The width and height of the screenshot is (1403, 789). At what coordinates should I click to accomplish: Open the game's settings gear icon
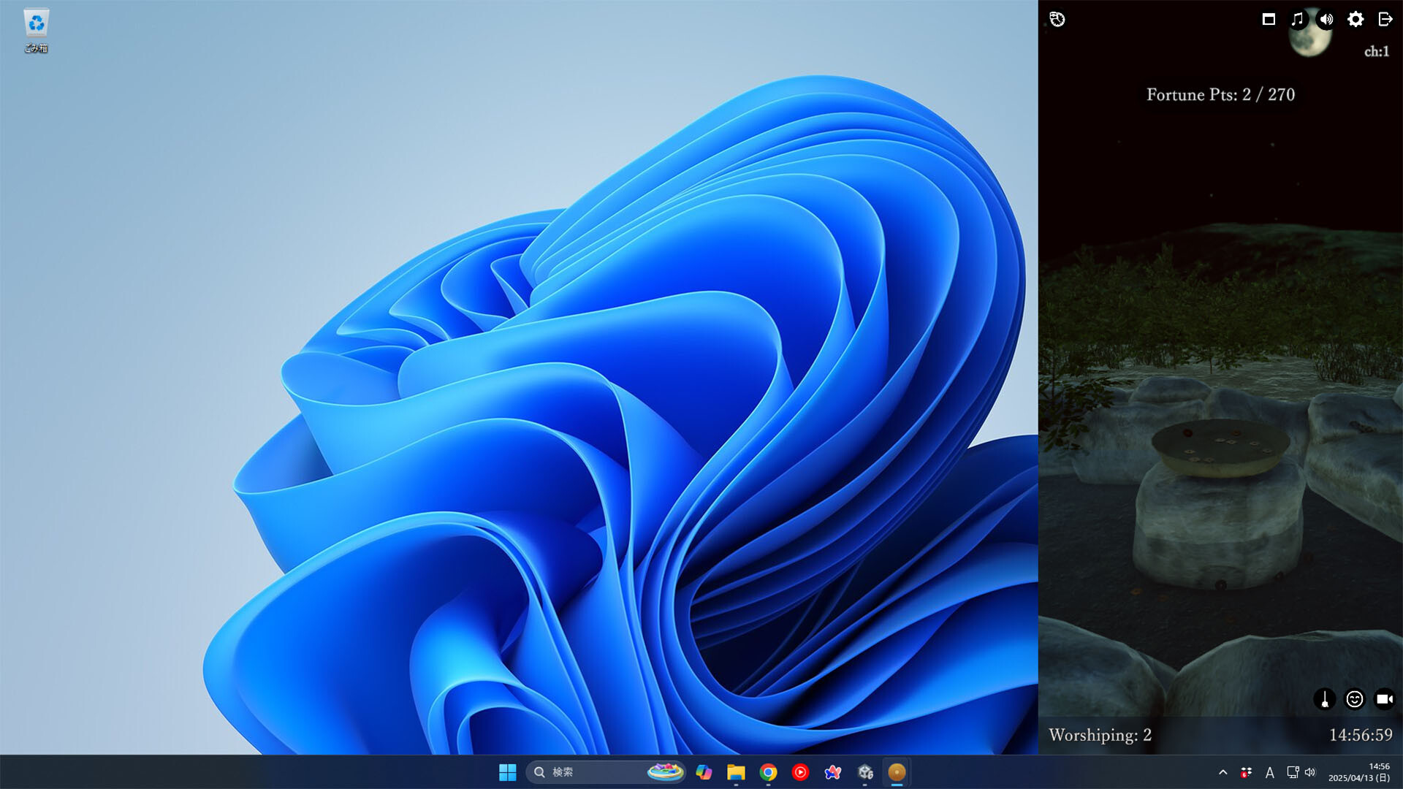[1356, 20]
